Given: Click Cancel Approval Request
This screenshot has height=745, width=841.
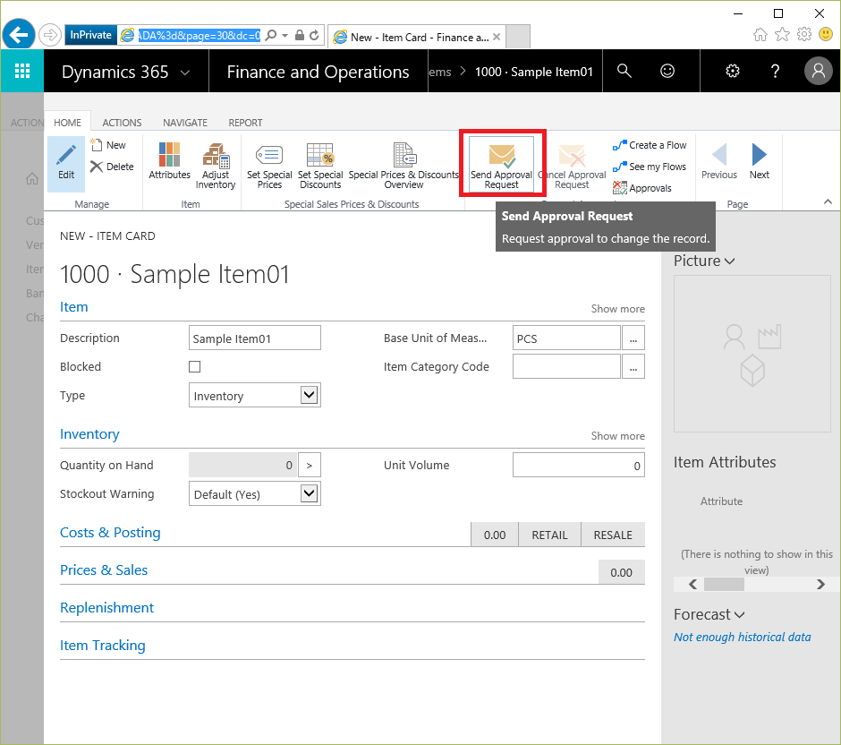Looking at the screenshot, I should click(572, 166).
